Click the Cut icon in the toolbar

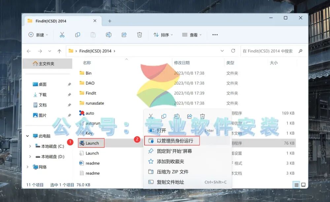coord(62,35)
